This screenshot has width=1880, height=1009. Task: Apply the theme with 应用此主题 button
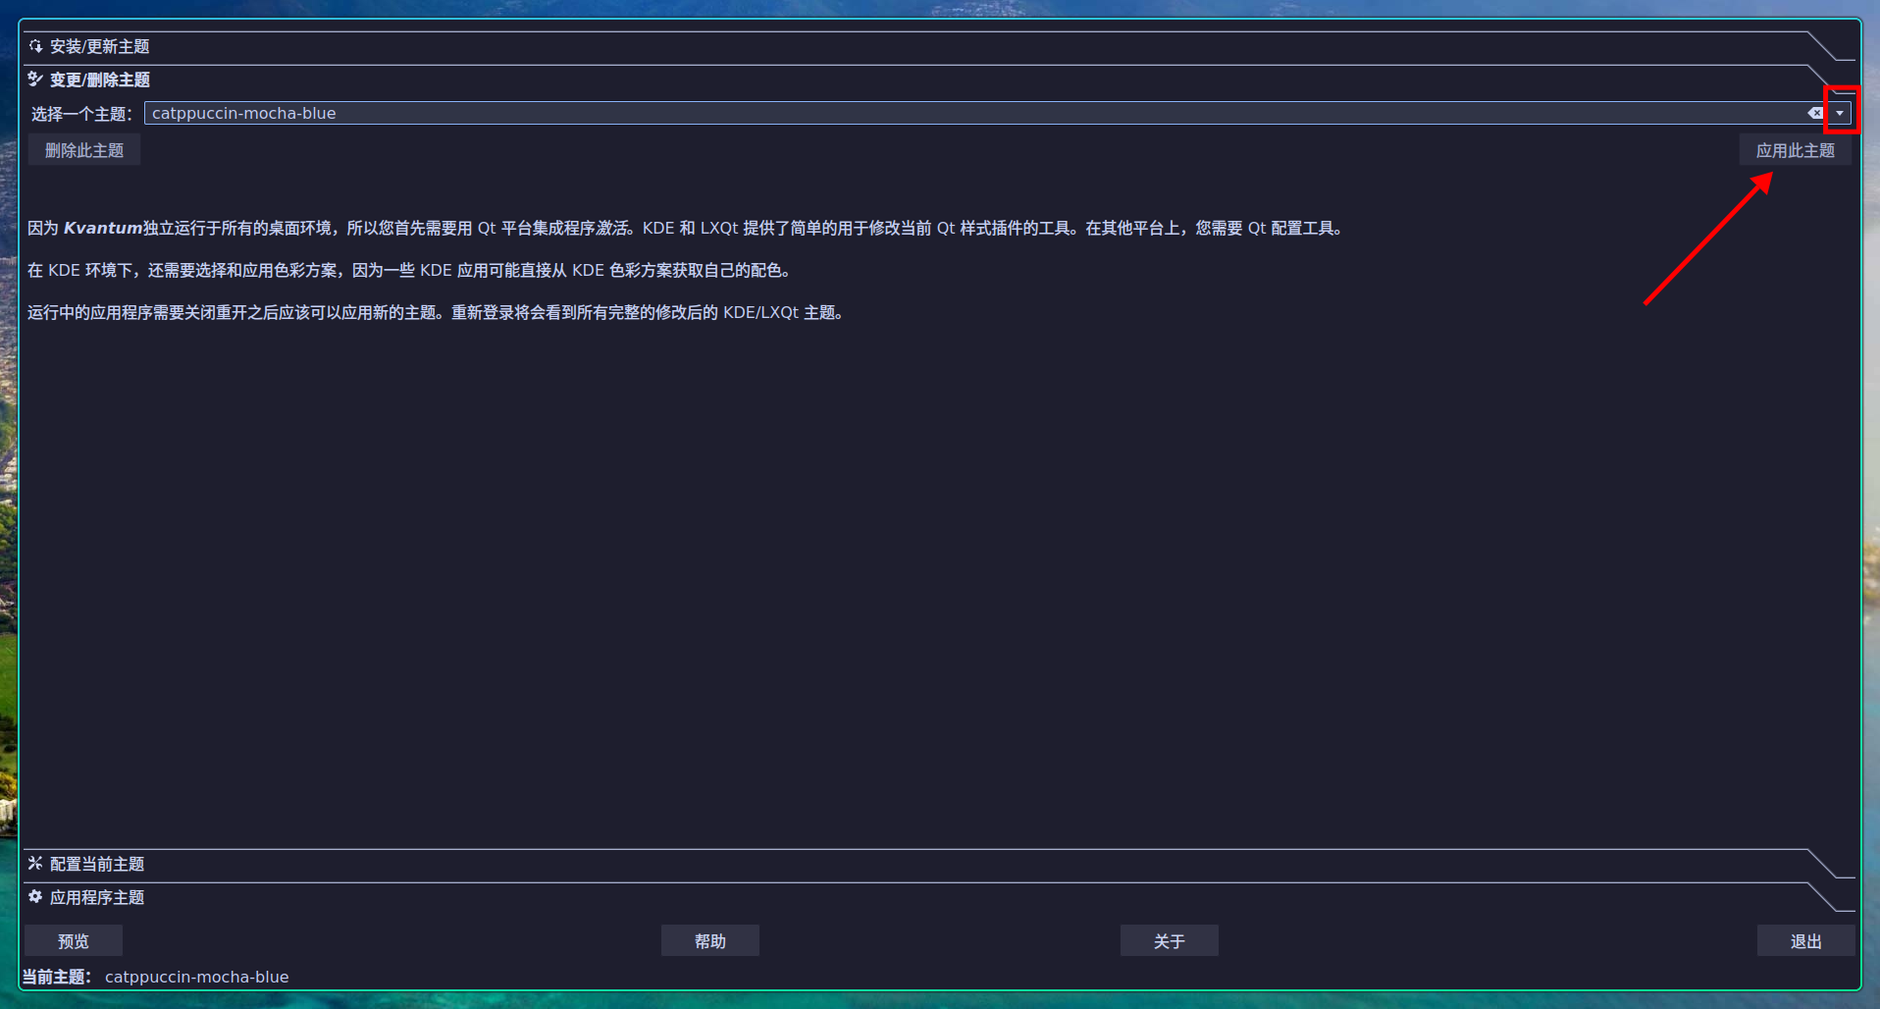tap(1795, 150)
